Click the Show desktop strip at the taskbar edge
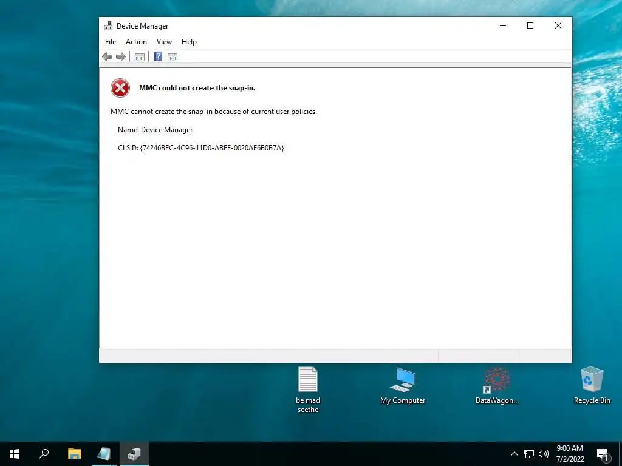This screenshot has height=466, width=622. [620, 454]
